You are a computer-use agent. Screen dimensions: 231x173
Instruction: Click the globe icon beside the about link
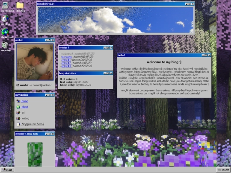tap(18, 107)
